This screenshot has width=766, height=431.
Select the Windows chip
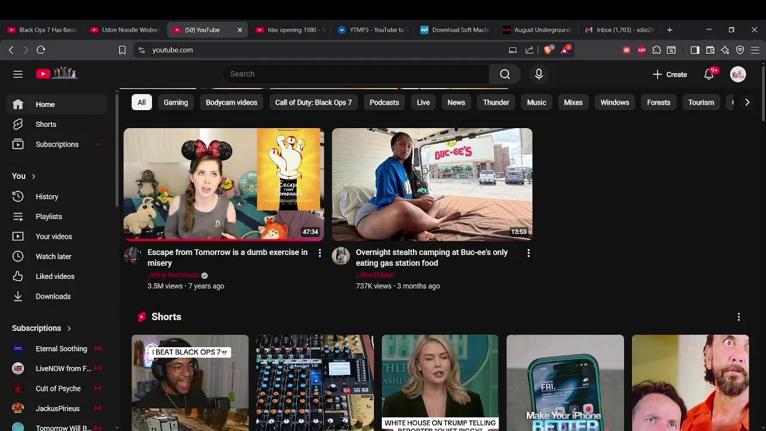[615, 102]
